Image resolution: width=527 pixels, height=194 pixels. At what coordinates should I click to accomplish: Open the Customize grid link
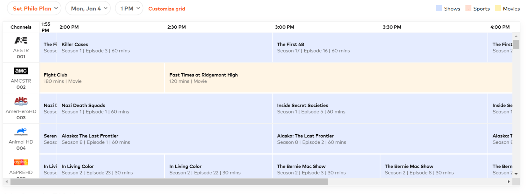[x=167, y=9]
